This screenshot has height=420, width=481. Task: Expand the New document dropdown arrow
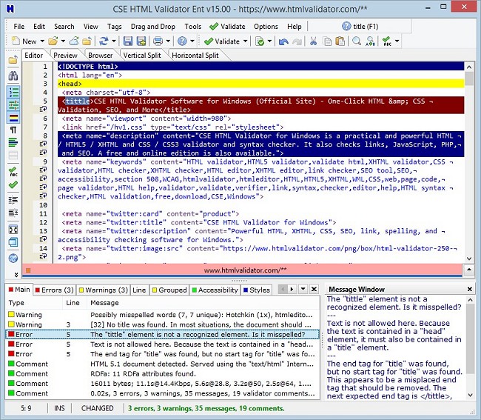[41, 41]
